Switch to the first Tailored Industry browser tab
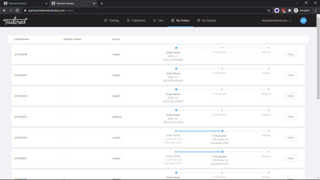This screenshot has width=320, height=180. (23, 3)
